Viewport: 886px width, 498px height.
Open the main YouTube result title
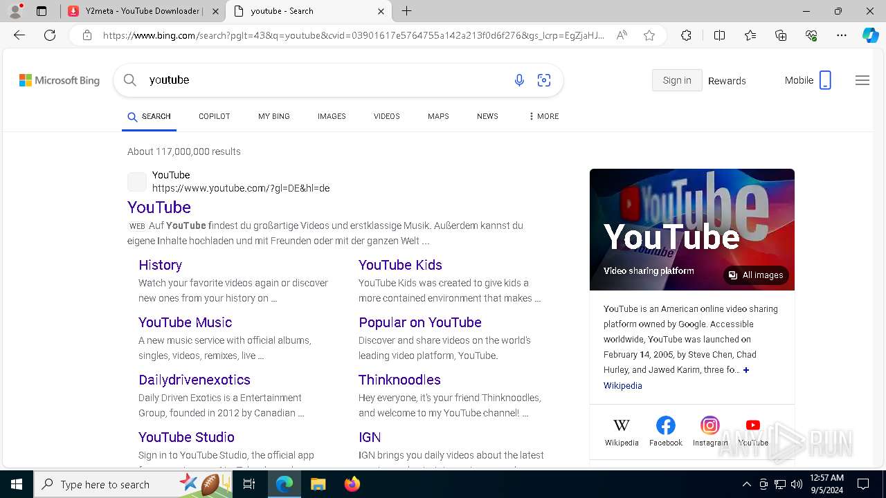pyautogui.click(x=159, y=207)
